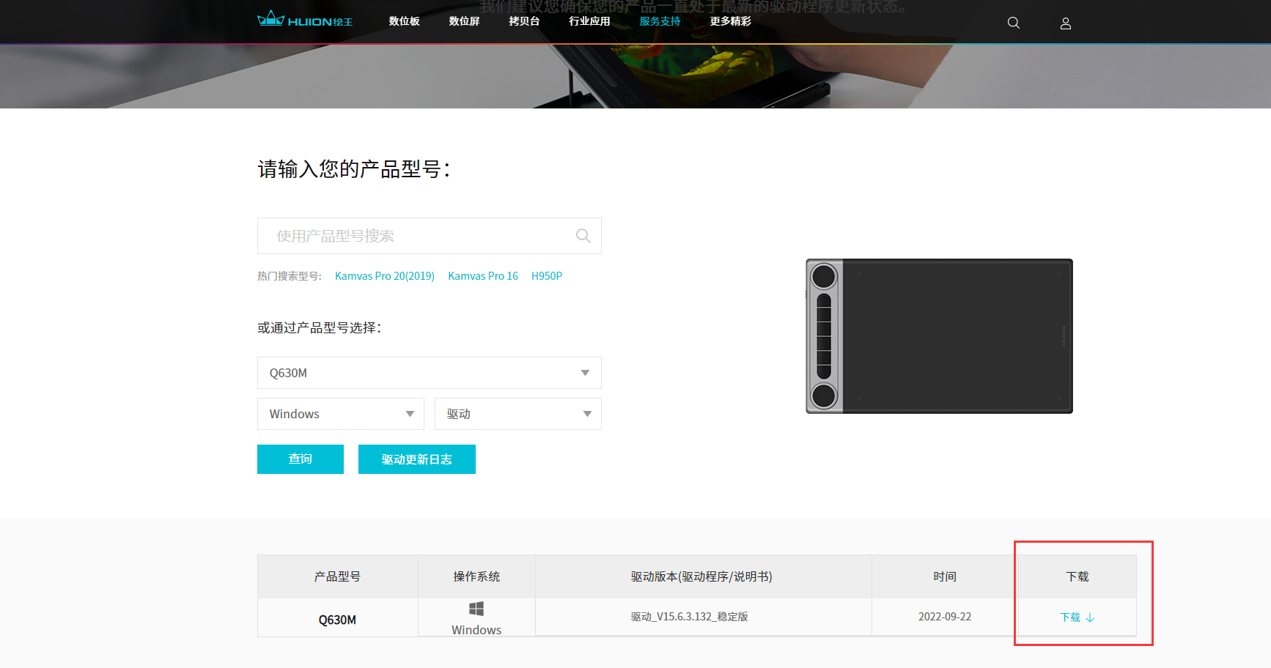Open the 更多精彩 menu

point(731,21)
